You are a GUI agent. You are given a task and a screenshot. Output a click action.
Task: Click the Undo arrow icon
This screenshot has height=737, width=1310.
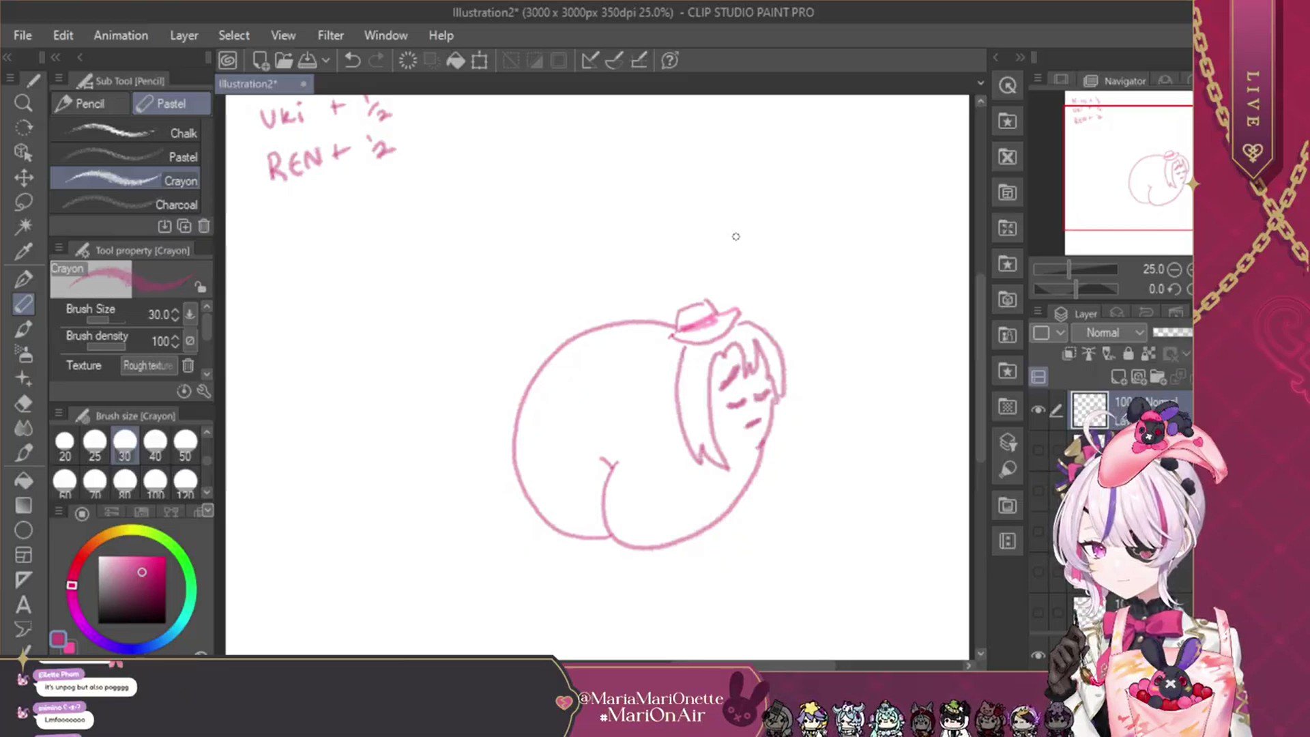pyautogui.click(x=352, y=61)
